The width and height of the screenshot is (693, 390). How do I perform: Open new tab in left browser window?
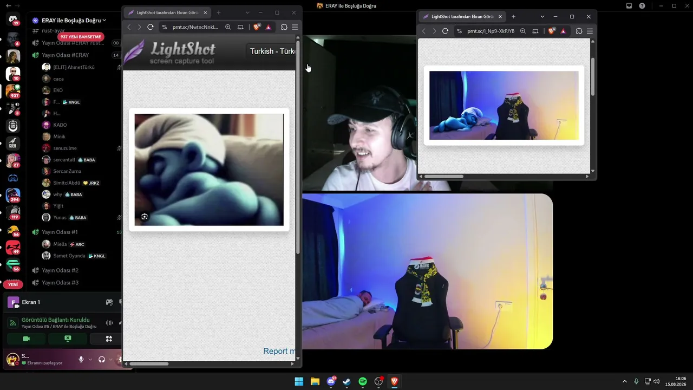(219, 12)
